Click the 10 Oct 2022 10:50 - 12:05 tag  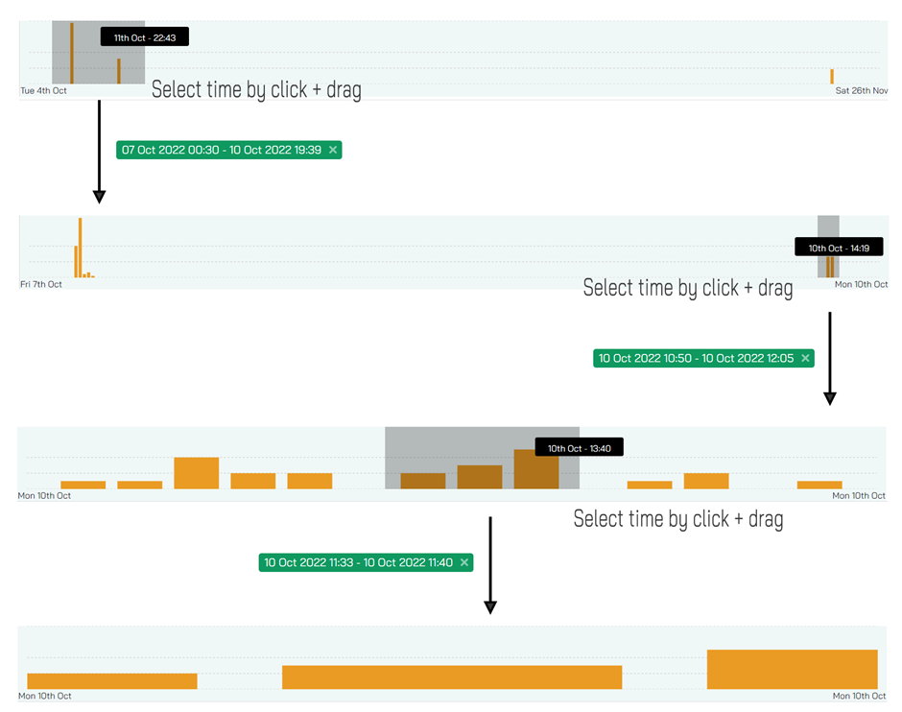(x=703, y=358)
